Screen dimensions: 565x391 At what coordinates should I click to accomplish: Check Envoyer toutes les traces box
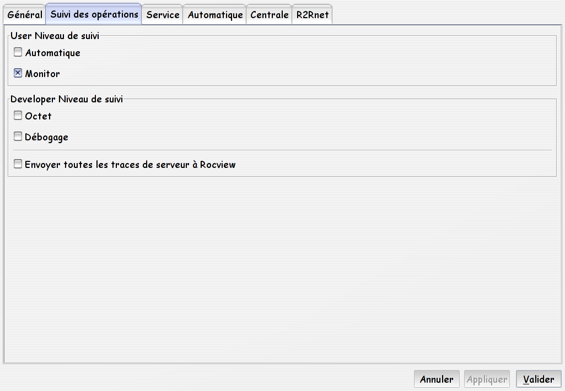(x=18, y=164)
